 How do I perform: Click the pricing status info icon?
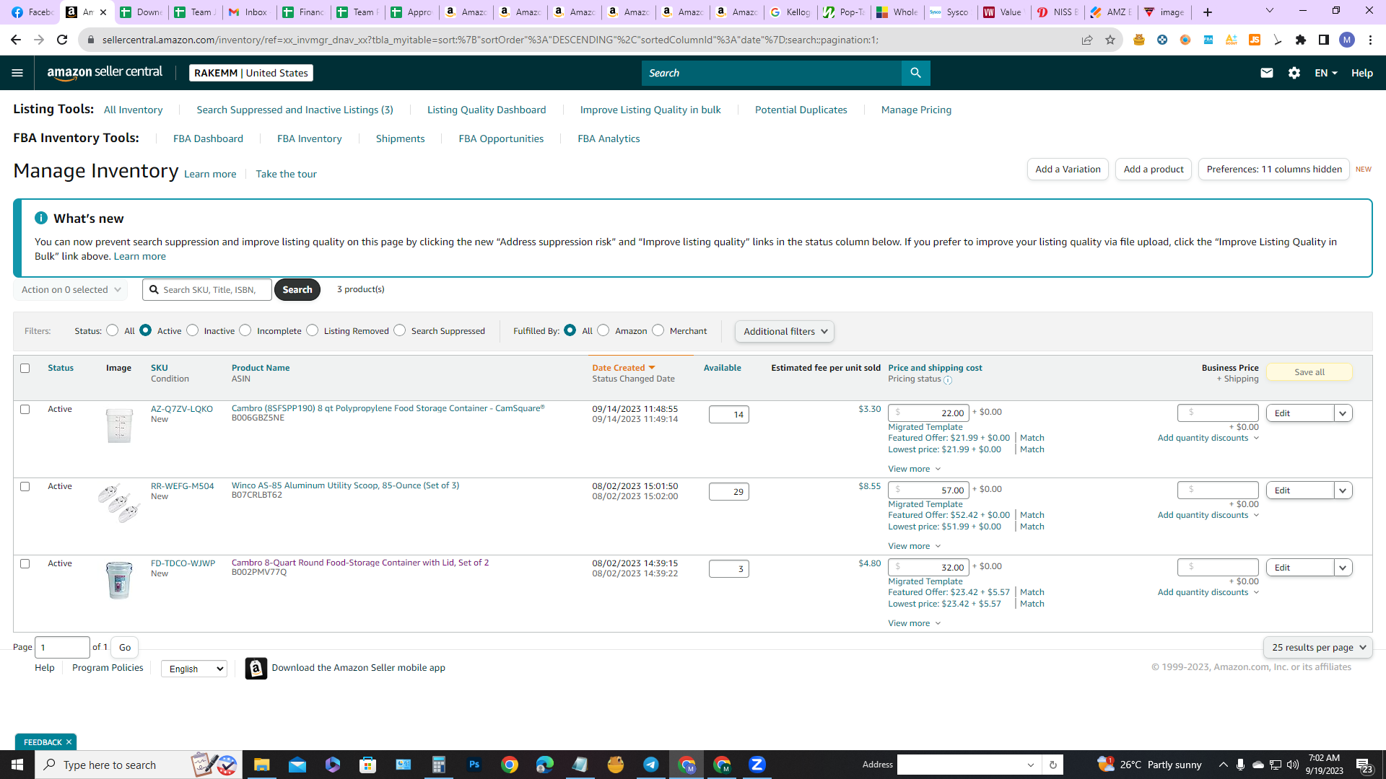pos(948,380)
